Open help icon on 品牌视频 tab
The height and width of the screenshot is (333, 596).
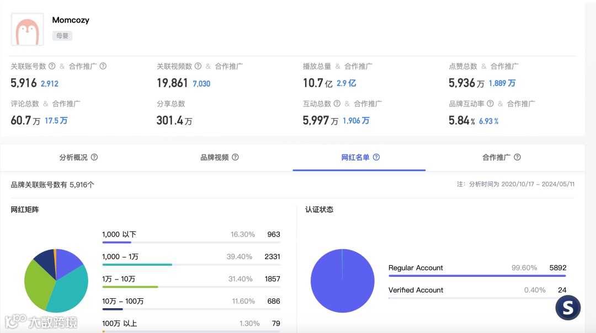click(235, 157)
